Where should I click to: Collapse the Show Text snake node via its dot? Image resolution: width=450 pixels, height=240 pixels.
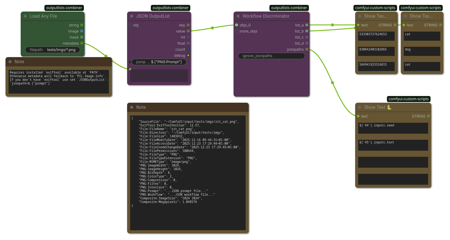[x=360, y=107]
